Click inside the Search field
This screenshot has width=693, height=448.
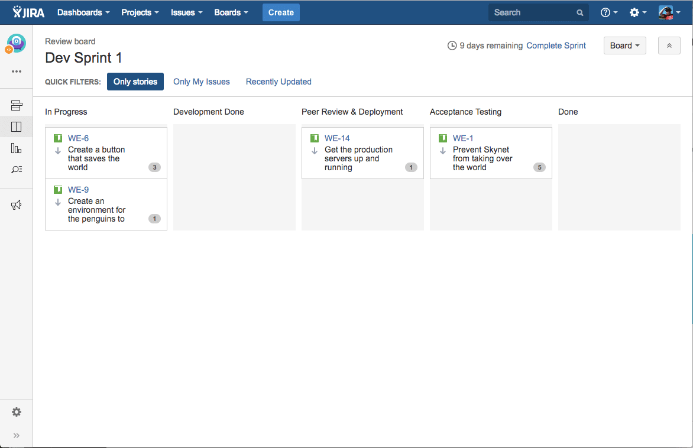(532, 12)
